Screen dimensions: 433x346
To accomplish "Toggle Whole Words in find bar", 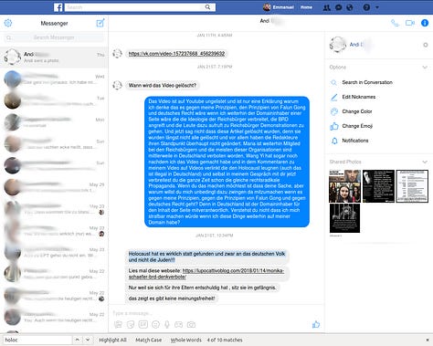I will [x=186, y=340].
